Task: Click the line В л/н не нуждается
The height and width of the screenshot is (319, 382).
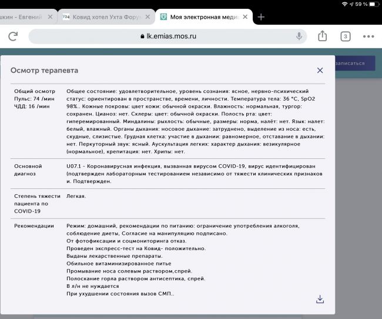Action: click(x=93, y=286)
